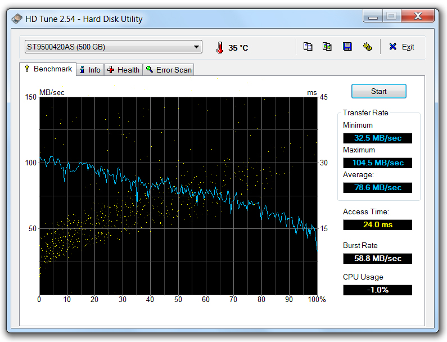
Task: Click the Minimum transfer rate value
Action: pyautogui.click(x=377, y=138)
